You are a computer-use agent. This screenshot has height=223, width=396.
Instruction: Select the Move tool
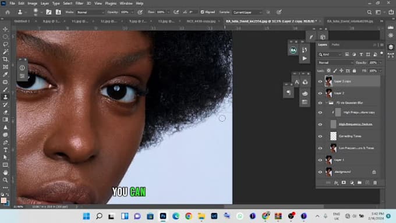(5, 29)
